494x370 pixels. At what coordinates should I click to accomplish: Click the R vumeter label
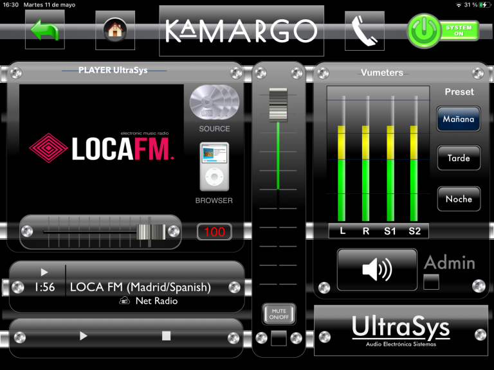[x=366, y=231]
